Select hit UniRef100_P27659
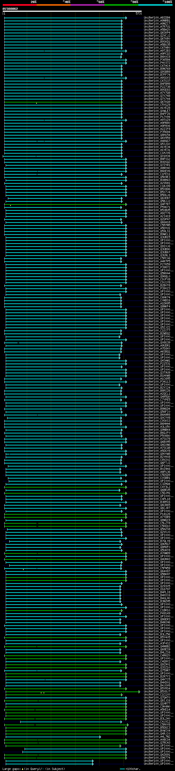 157,264
